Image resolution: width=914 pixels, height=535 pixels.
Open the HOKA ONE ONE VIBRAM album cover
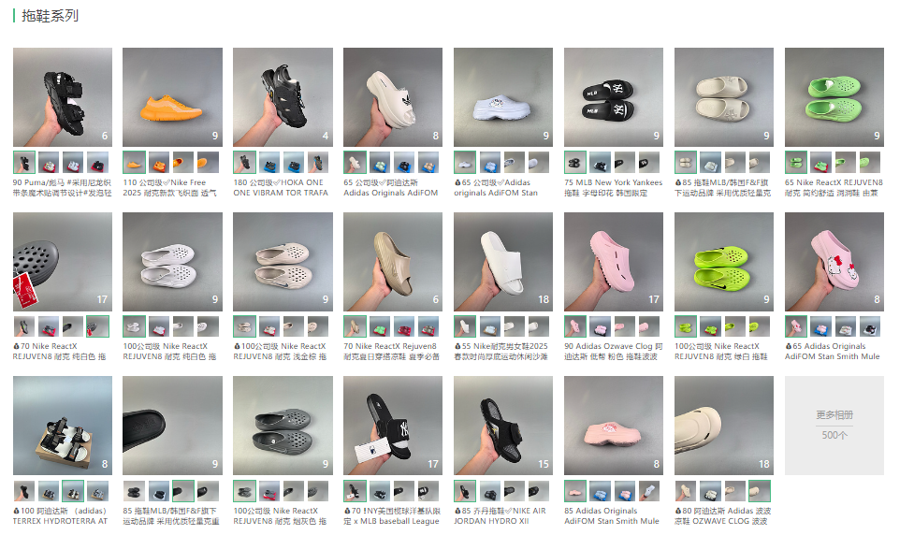point(283,96)
